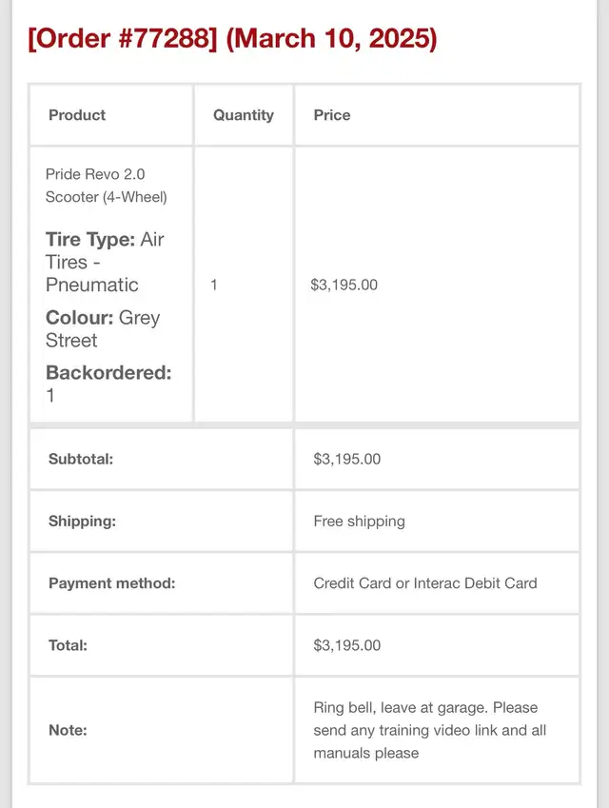Select Credit Card or Interac Debit Card text
Screen dimensions: 609x808
point(424,583)
